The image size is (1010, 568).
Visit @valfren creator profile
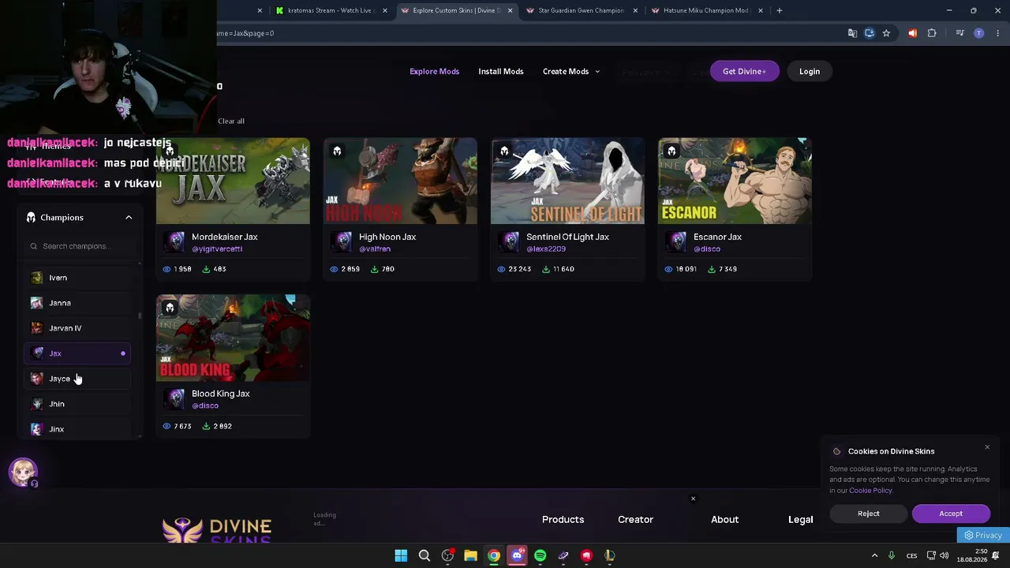(375, 249)
